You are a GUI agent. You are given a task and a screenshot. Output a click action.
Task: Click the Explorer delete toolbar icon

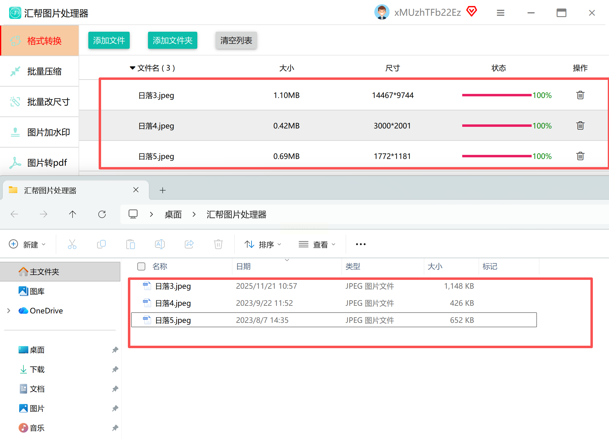tap(218, 244)
